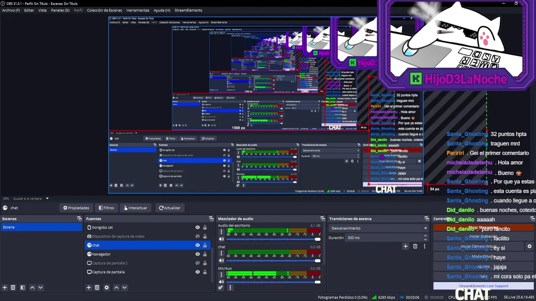Open chat audio track options menu
The height and width of the screenshot is (301, 536).
pyautogui.click(x=222, y=253)
